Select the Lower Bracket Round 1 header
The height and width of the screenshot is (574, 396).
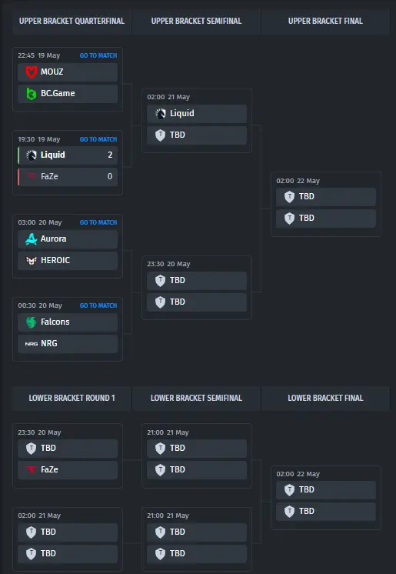72,398
